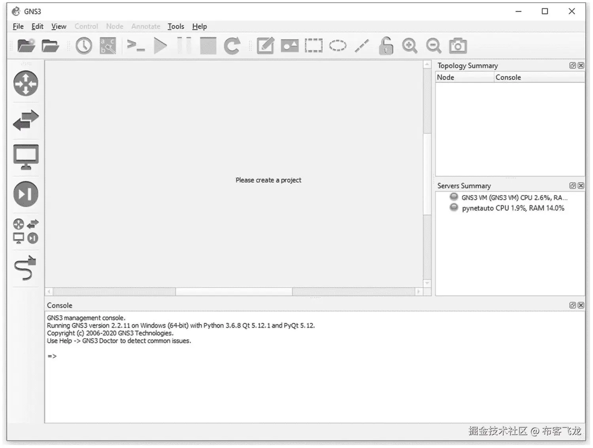Click horizontal scrollbar left arrow
Image resolution: width=593 pixels, height=448 pixels.
coord(49,292)
